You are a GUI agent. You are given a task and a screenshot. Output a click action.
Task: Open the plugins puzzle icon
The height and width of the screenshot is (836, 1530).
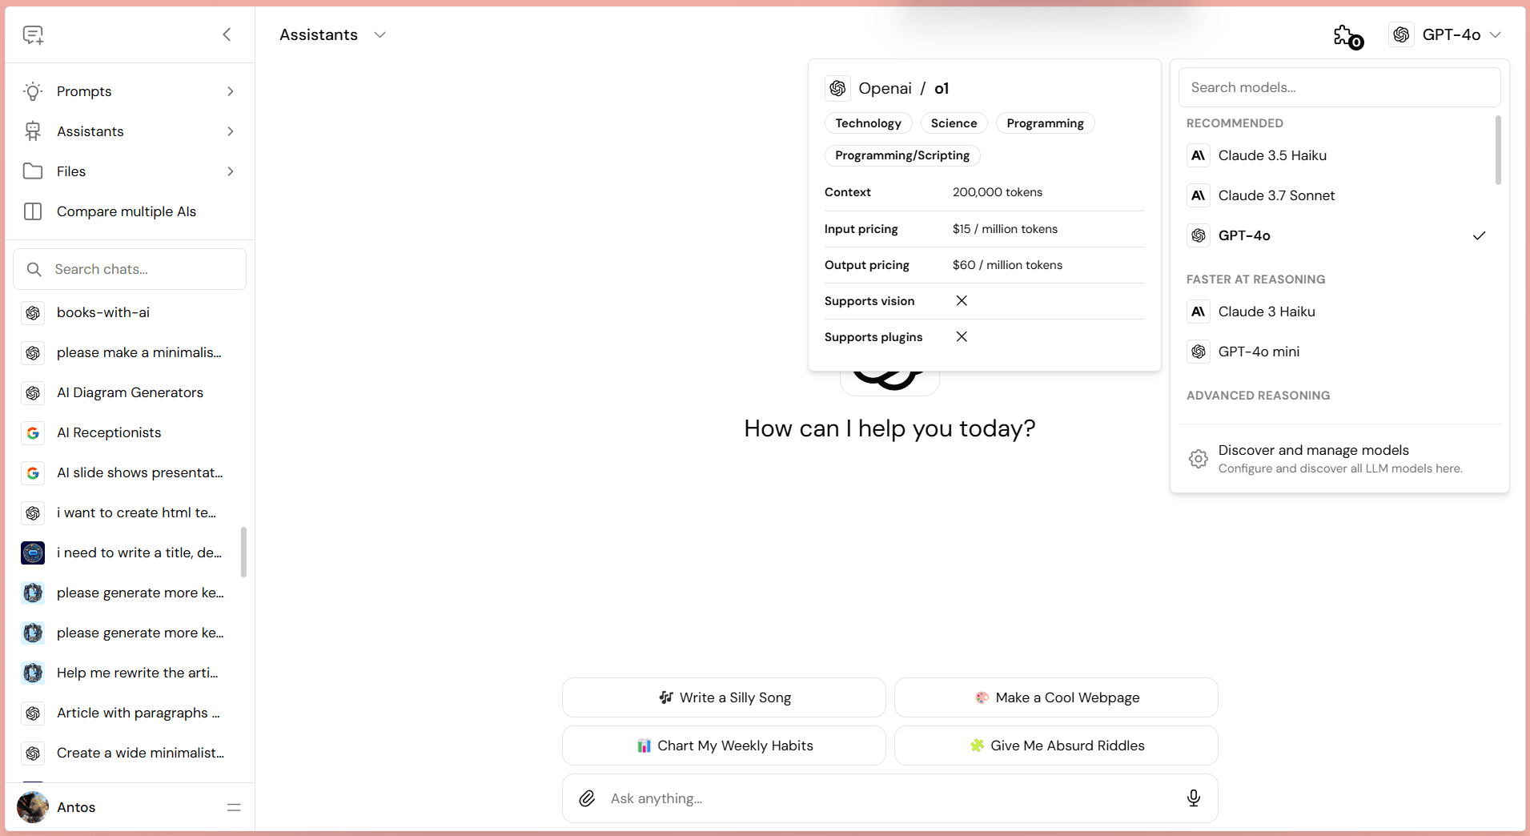pyautogui.click(x=1347, y=36)
